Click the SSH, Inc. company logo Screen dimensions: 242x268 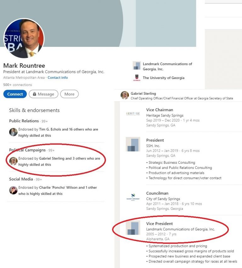pos(133,144)
